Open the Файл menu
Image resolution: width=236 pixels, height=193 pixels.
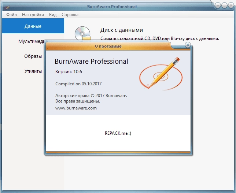(11, 15)
